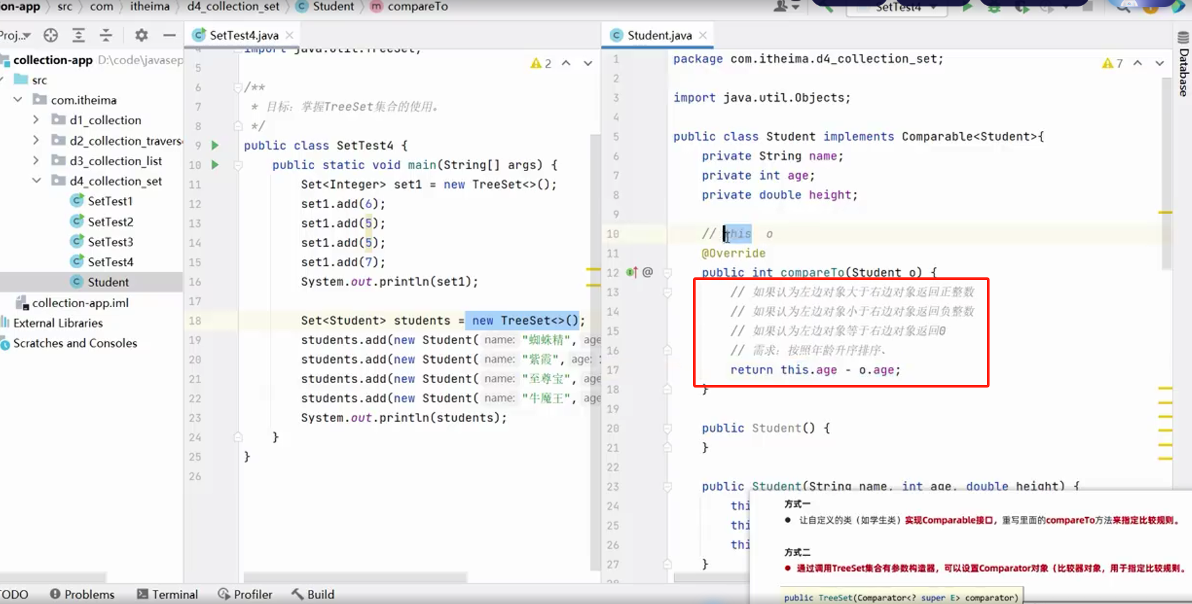
Task: Expand the d1_collection package
Action: (x=36, y=120)
